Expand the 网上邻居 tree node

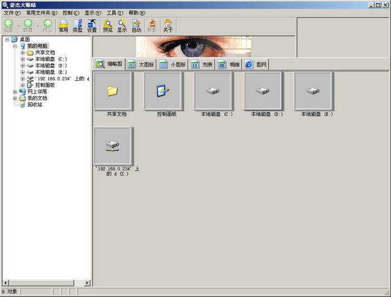[x=15, y=92]
